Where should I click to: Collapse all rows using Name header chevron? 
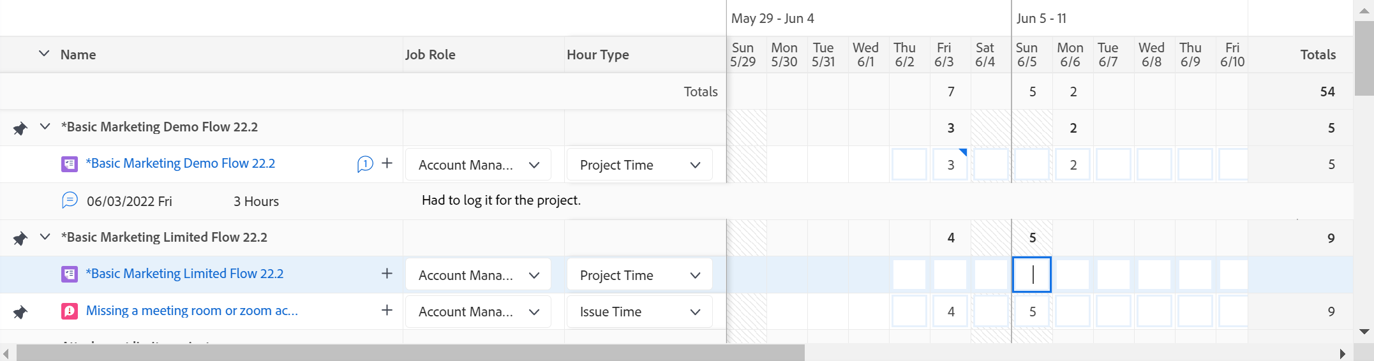point(44,54)
